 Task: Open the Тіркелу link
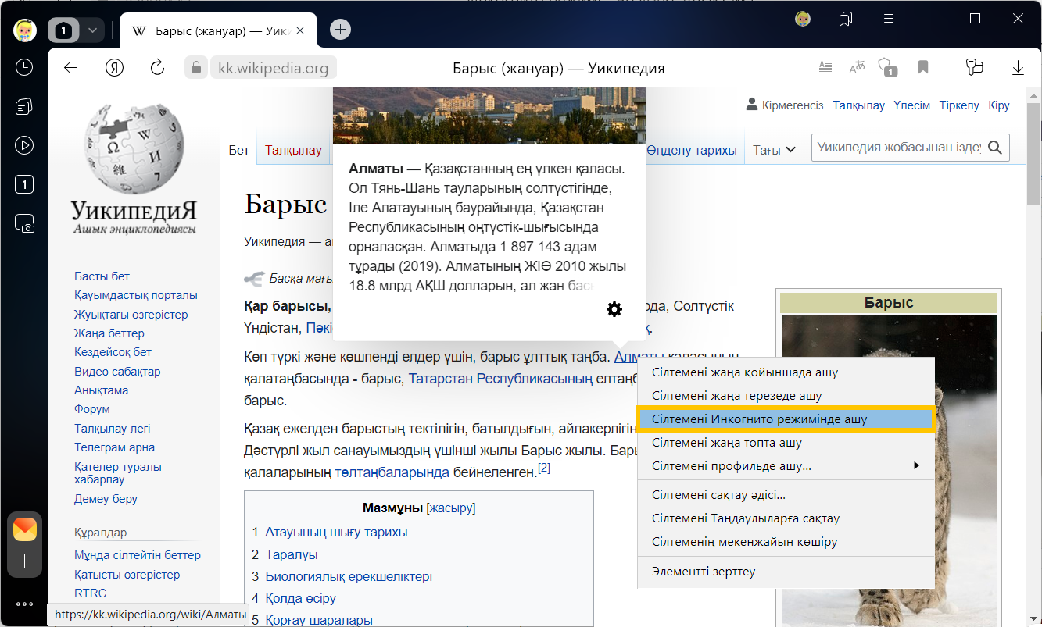click(x=959, y=105)
